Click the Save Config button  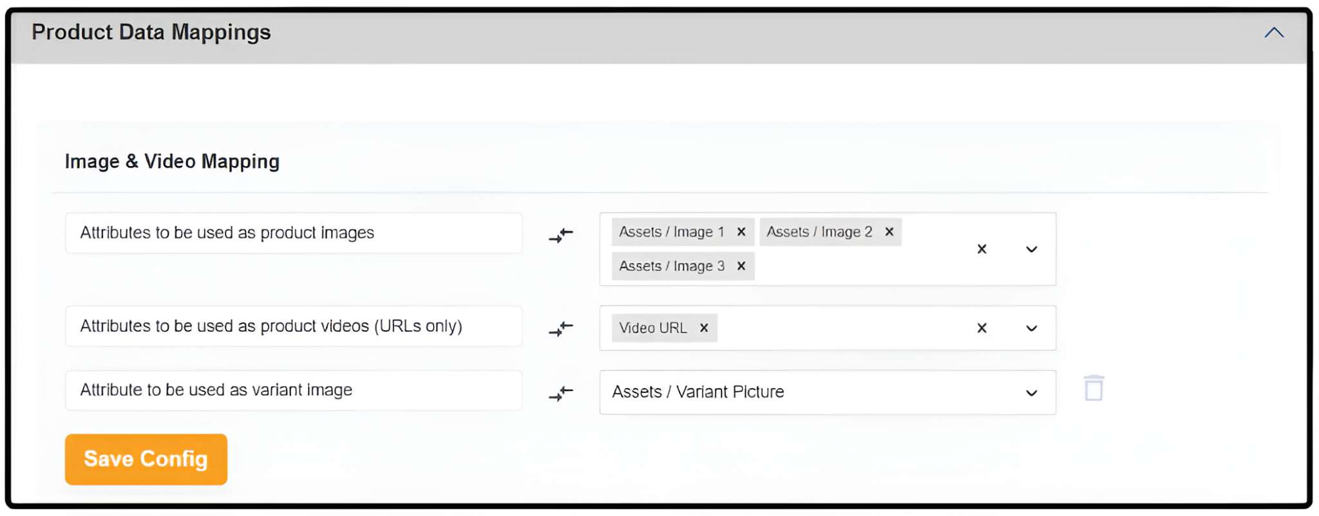pyautogui.click(x=146, y=459)
